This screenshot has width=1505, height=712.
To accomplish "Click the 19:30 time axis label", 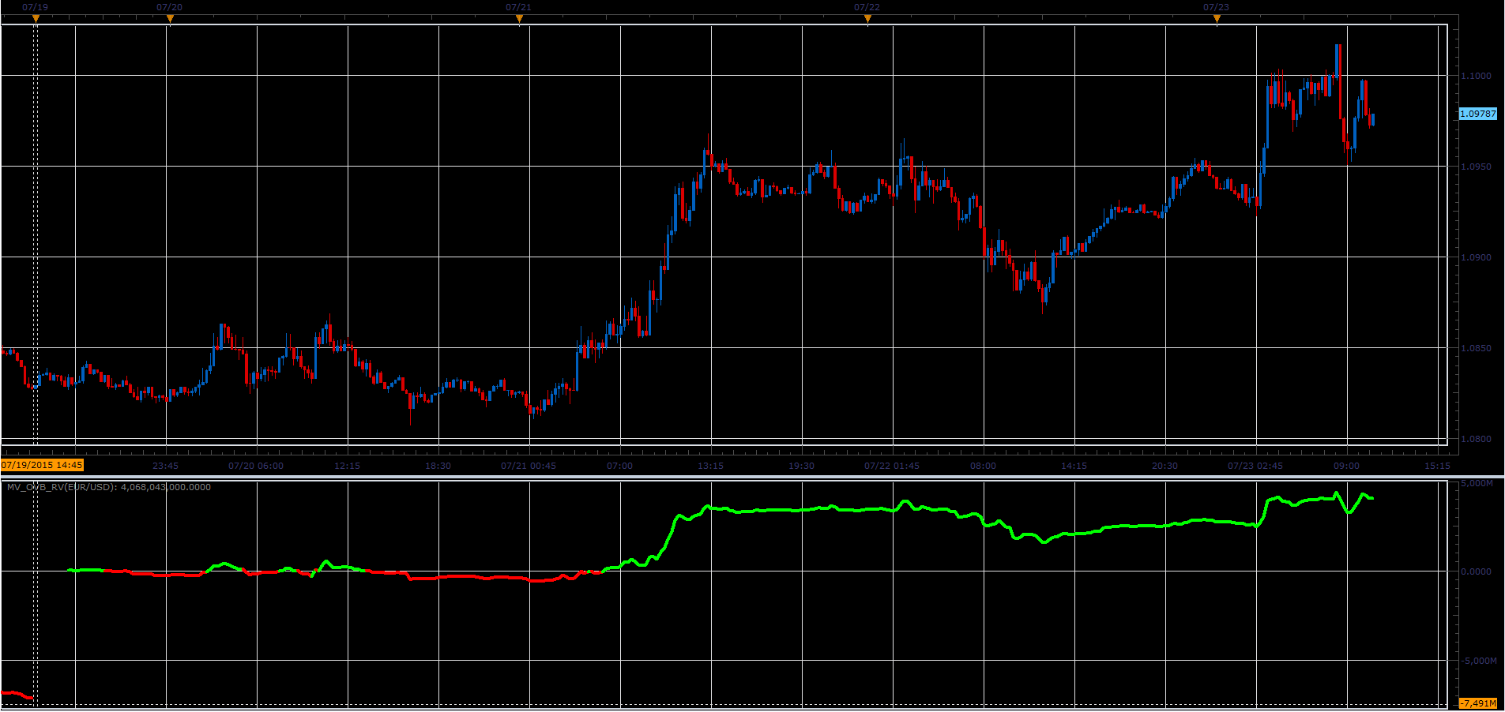I will point(802,466).
